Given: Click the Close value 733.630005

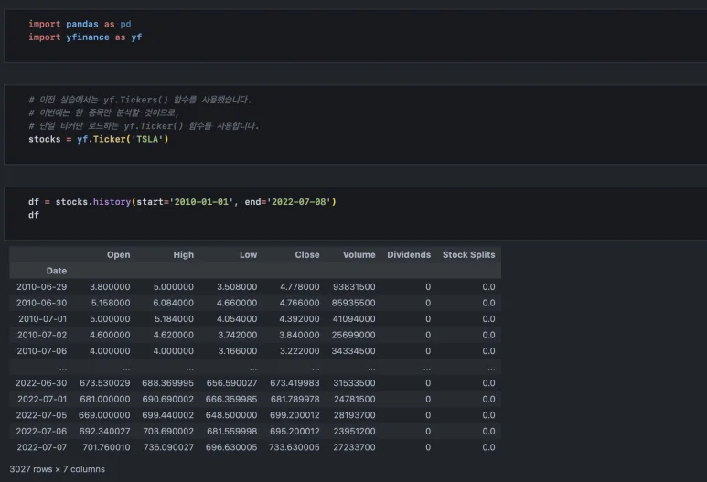Looking at the screenshot, I should pos(294,447).
